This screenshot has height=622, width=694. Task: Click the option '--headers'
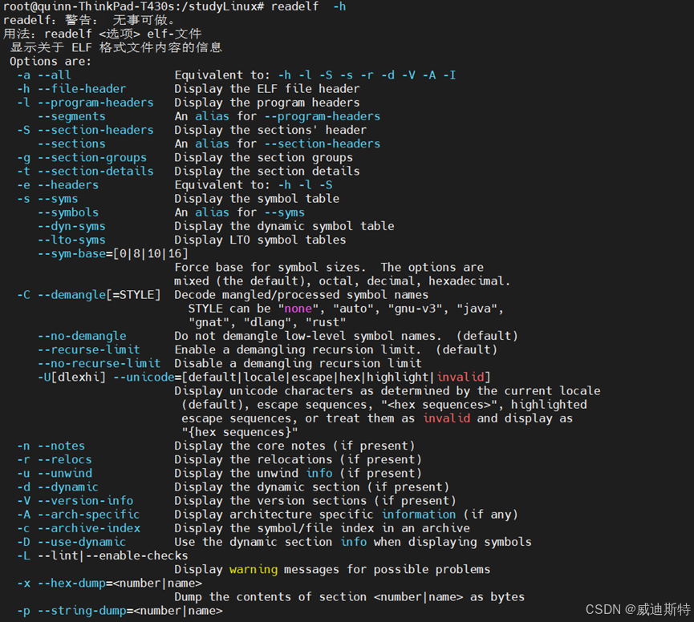click(68, 185)
